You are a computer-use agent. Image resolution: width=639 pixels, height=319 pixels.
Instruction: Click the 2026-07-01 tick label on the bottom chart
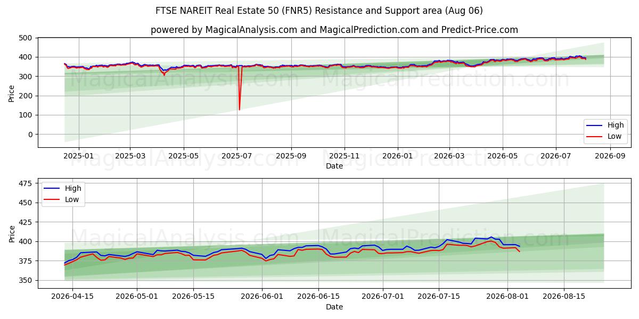pos(382,297)
